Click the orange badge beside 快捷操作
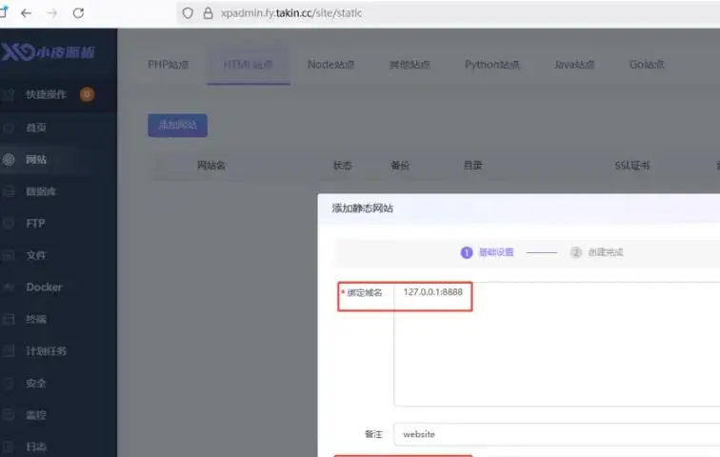720x457 pixels. coord(87,94)
